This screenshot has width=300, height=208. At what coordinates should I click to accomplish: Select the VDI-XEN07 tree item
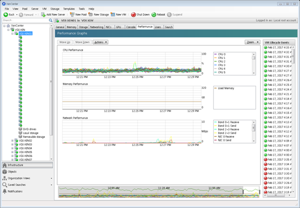(25, 160)
